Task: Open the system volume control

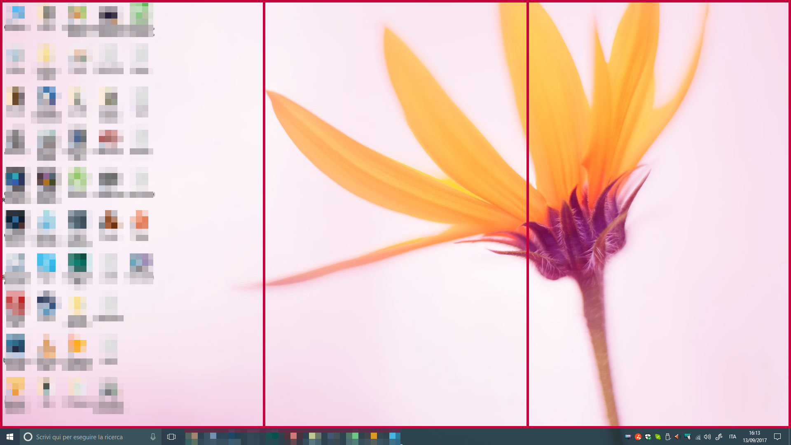Action: tap(707, 437)
